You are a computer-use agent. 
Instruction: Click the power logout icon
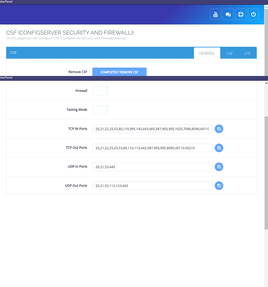(253, 14)
